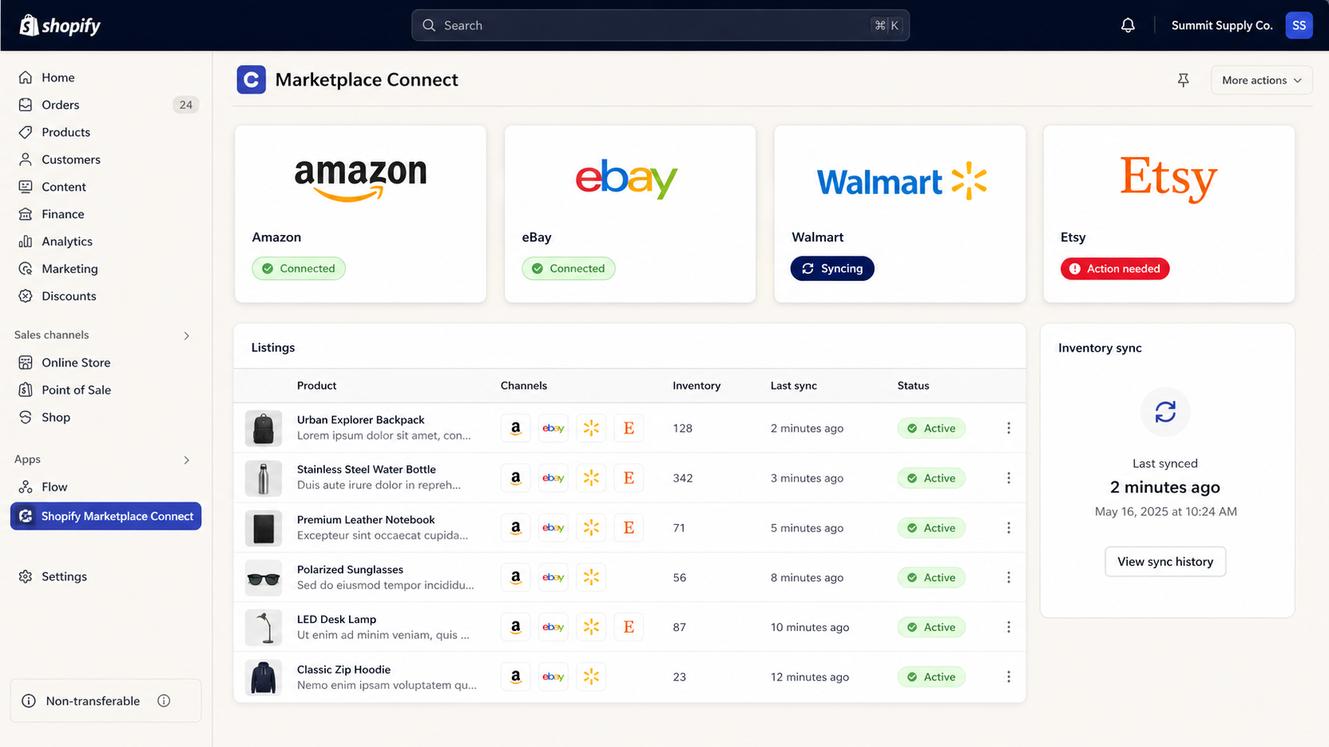
Task: Click Amazon icon for Classic Zip Hoodie
Action: coord(516,676)
